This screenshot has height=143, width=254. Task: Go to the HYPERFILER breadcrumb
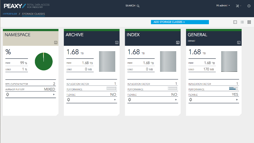click(9, 14)
